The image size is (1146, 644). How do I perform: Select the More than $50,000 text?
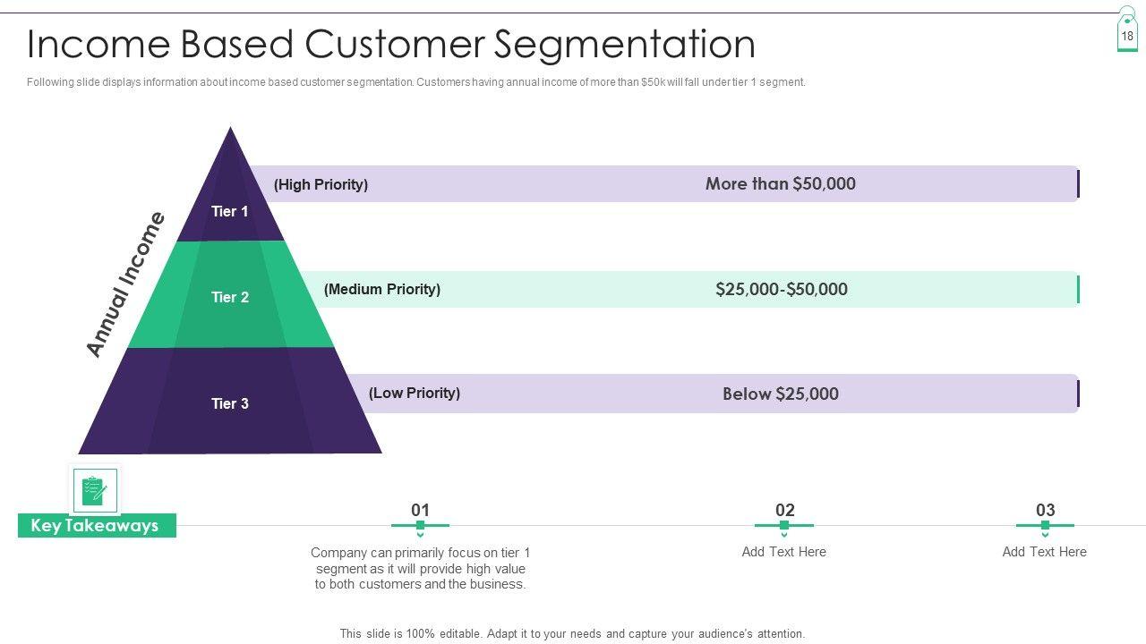point(780,184)
